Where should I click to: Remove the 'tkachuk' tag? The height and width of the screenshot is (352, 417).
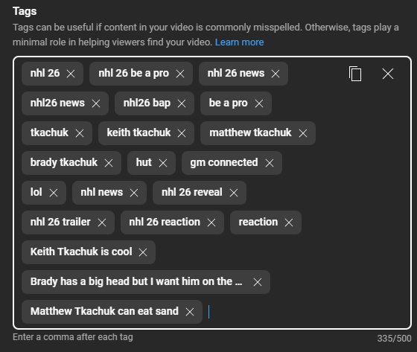80,133
